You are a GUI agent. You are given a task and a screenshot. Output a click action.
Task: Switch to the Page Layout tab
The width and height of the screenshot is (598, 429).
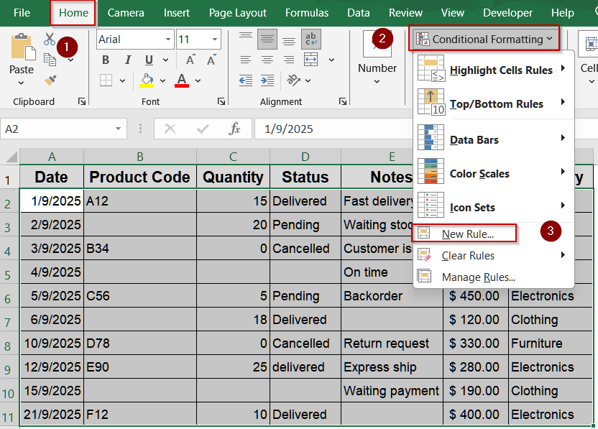238,13
